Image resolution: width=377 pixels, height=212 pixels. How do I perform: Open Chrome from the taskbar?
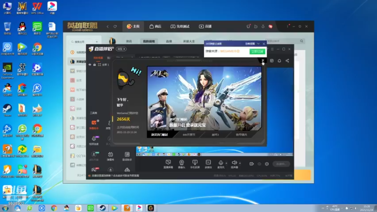click(x=54, y=208)
